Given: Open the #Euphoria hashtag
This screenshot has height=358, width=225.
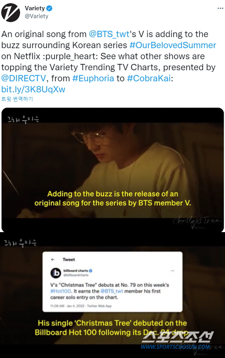Looking at the screenshot, I should (93, 78).
